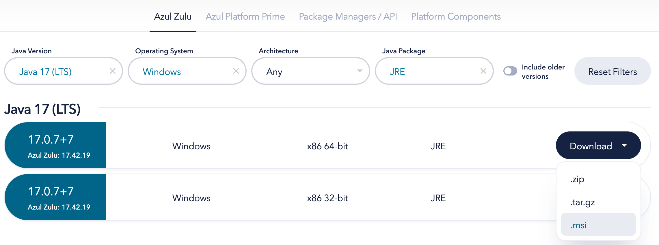Choose the .zip download option
The width and height of the screenshot is (659, 245).
[x=598, y=179]
